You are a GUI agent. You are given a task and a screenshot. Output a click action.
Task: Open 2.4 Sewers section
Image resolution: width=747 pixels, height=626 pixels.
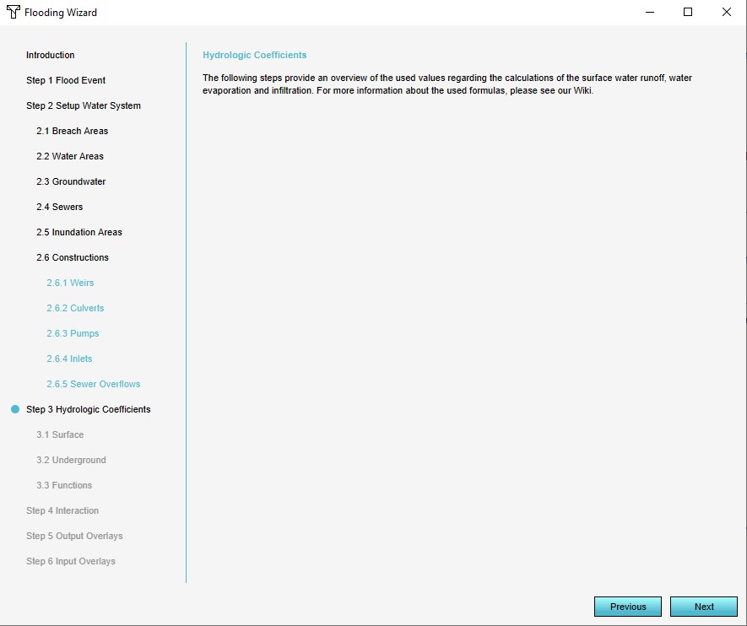59,208
